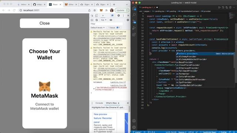Open the Run and Debug view
The image size is (237, 133).
click(x=134, y=28)
